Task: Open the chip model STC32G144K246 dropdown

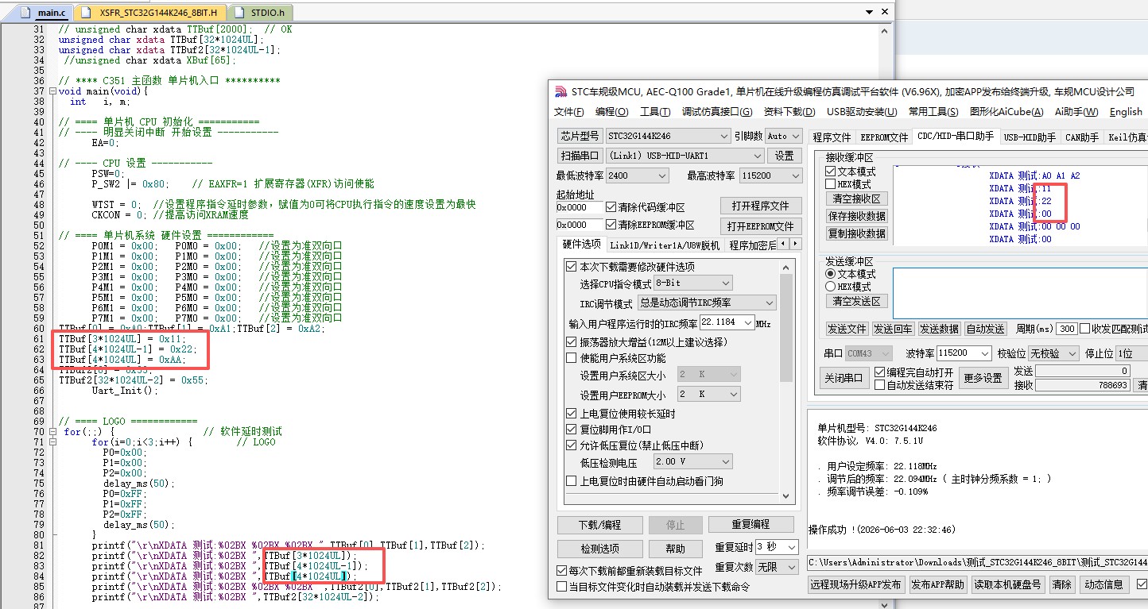Action: click(x=667, y=136)
